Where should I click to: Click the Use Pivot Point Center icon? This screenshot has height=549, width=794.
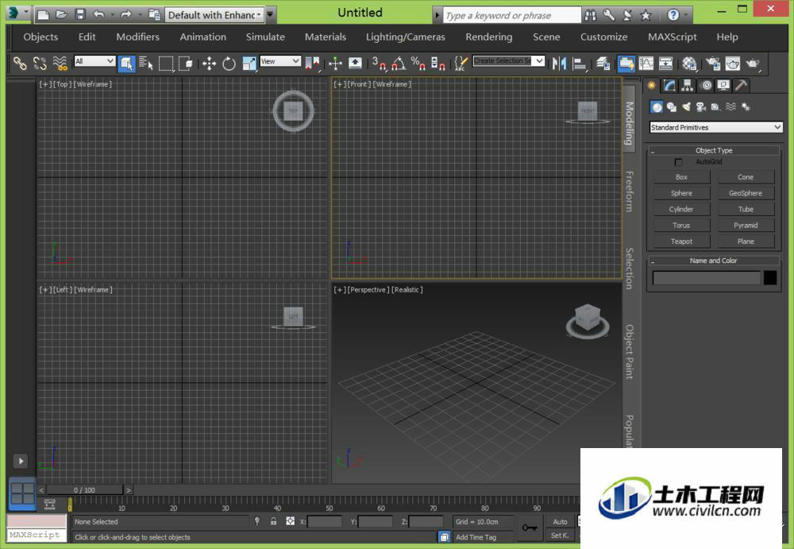click(312, 64)
